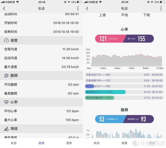
Task: Tap the 121 average bpm pink badge
Action: [110, 39]
